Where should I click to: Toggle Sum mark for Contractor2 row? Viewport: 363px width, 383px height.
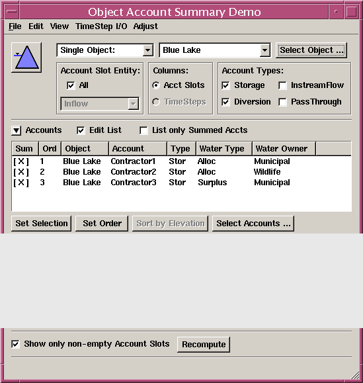click(21, 172)
